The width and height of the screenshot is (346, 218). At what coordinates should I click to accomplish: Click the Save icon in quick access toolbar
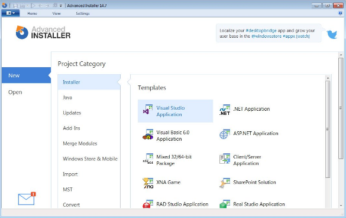click(x=15, y=5)
